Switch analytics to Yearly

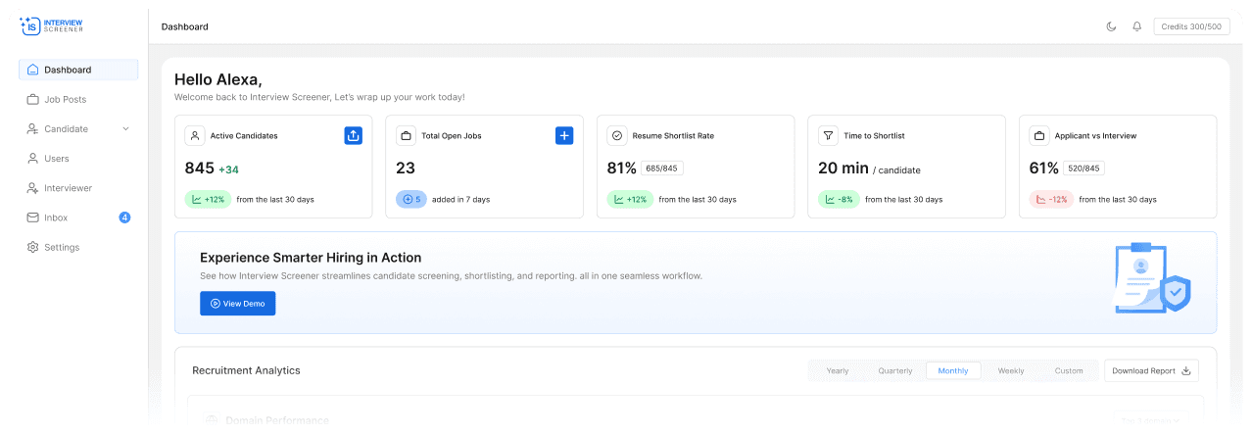(838, 370)
